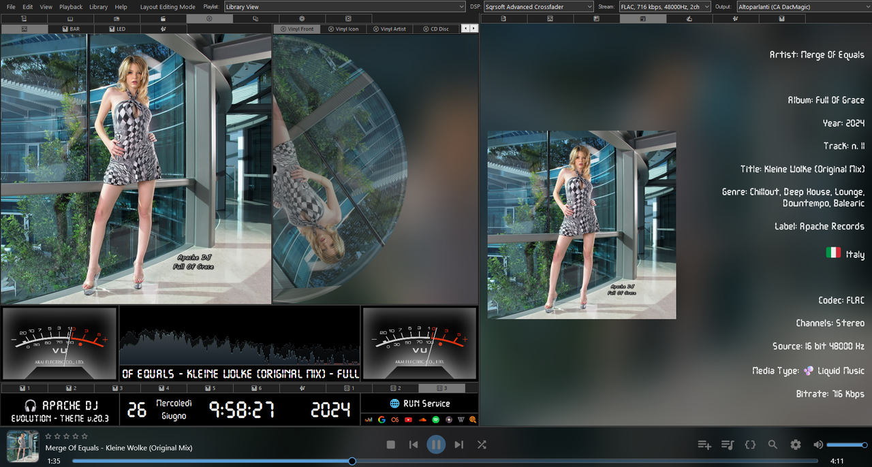Skip to the previous track
The height and width of the screenshot is (467, 872).
(414, 445)
